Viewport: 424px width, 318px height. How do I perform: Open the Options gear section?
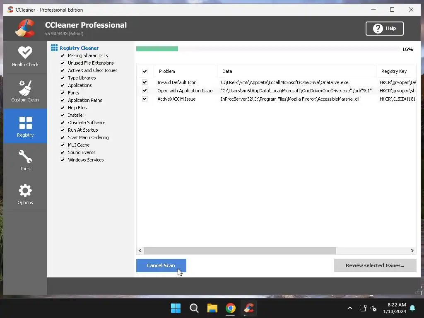click(25, 194)
